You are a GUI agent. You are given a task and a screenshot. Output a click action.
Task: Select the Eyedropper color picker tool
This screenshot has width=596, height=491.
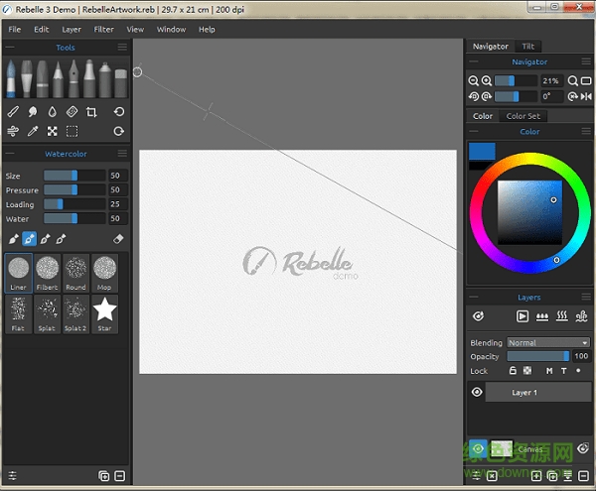(33, 131)
